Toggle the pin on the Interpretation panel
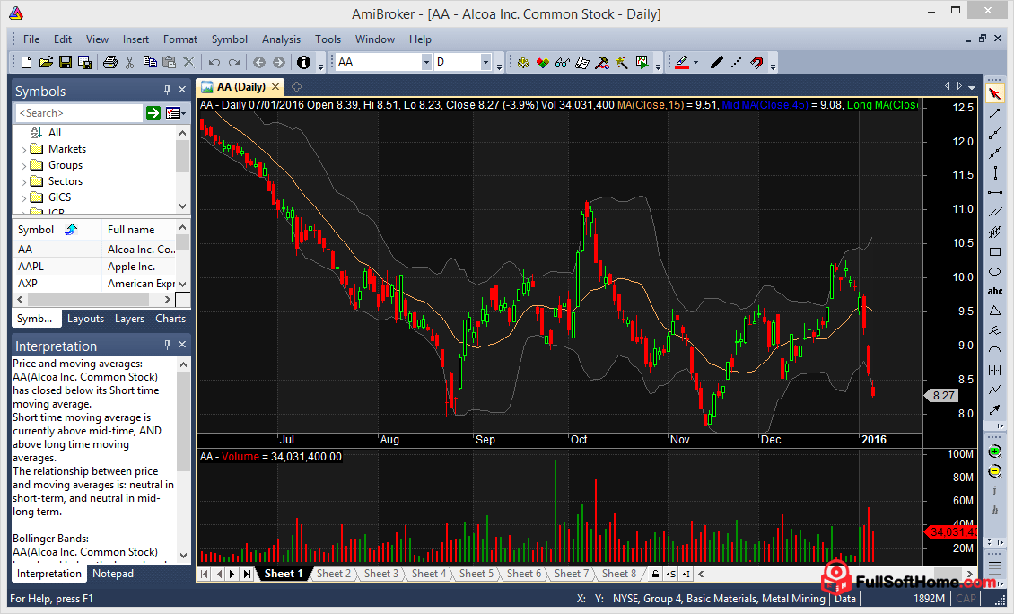Viewport: 1014px width, 614px height. pos(167,345)
